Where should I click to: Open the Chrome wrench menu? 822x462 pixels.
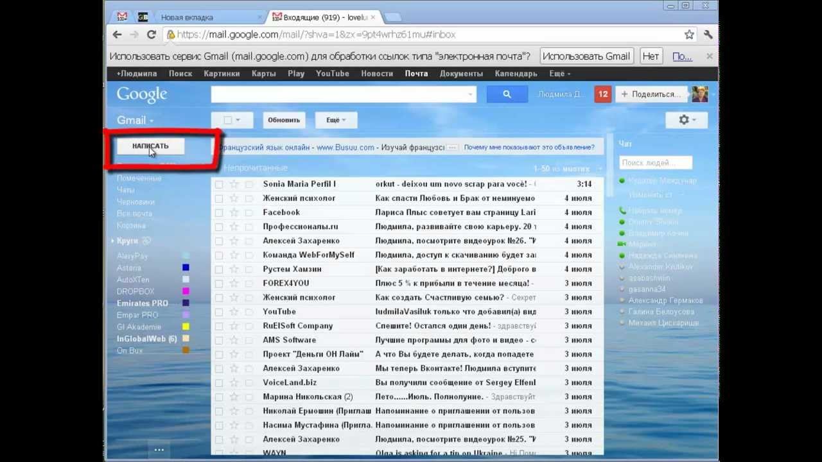click(x=708, y=35)
